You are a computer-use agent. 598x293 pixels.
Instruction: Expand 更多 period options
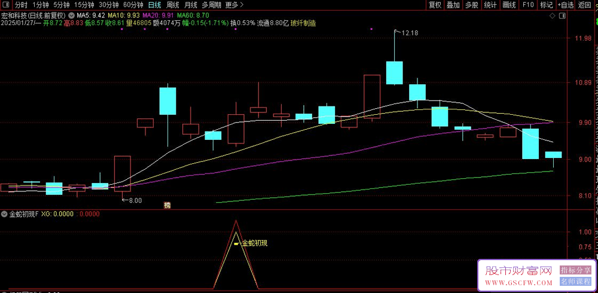coord(234,5)
